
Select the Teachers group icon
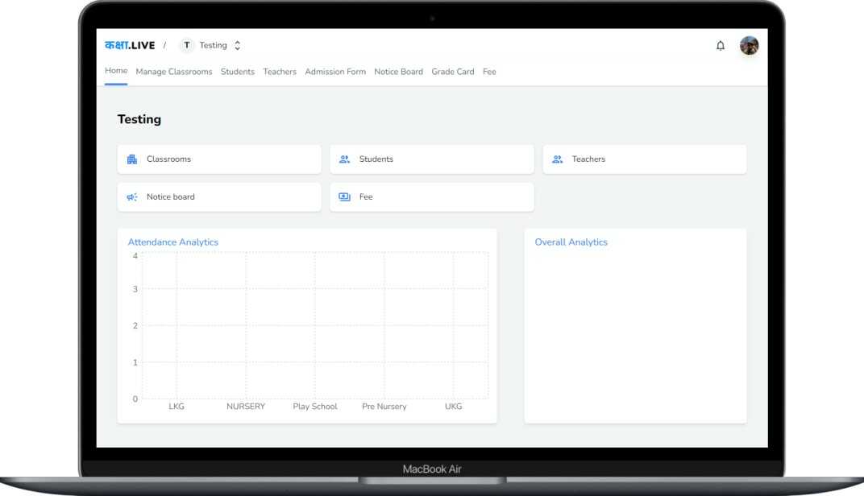[557, 159]
